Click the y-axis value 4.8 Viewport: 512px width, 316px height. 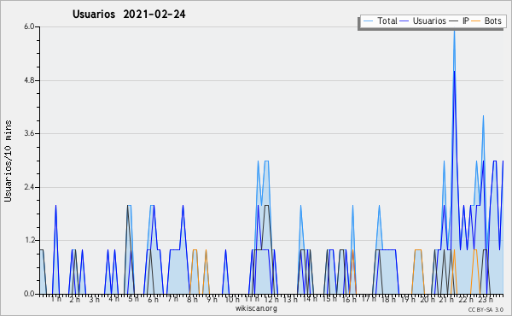(x=29, y=80)
